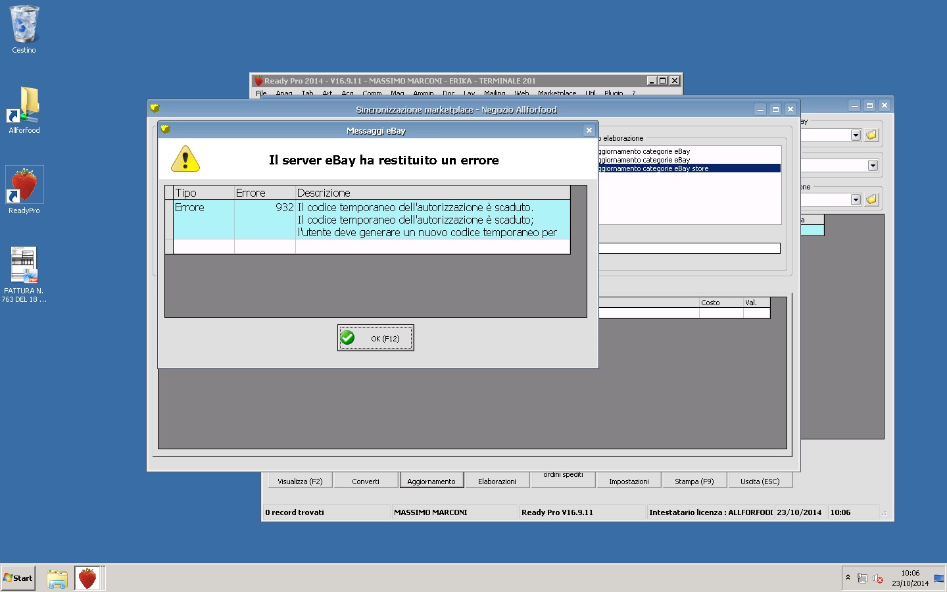The image size is (947, 592).
Task: Open the dropdown with no folder button beside it
Action: click(x=873, y=165)
